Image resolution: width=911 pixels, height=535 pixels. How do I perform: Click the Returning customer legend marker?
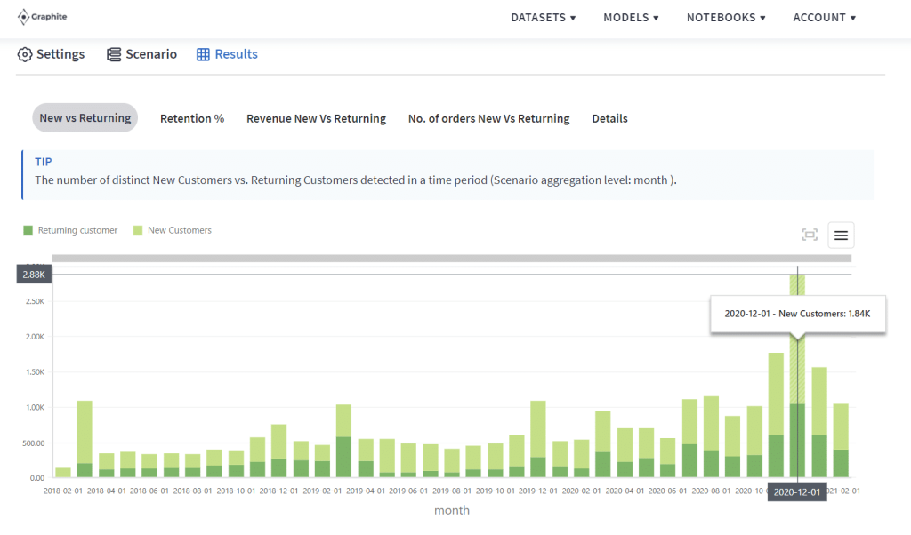click(28, 229)
